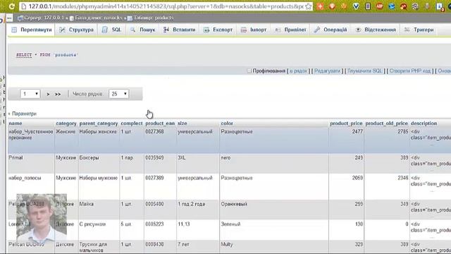Click the price cell 2477
451x254 pixels.
357,132
